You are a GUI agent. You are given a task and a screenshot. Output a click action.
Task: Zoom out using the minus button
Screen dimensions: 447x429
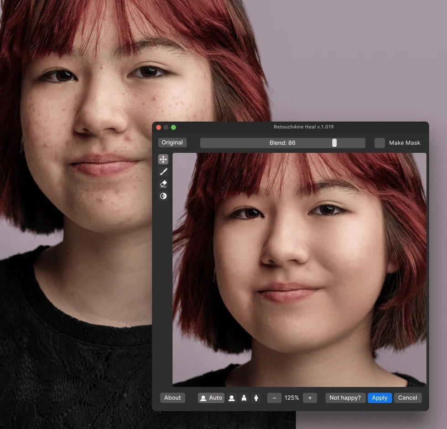[x=274, y=398]
